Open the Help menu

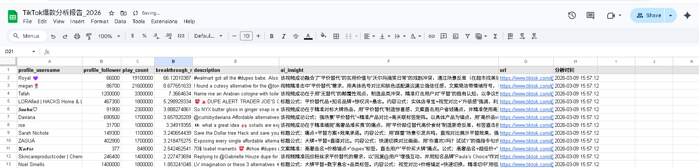(x=189, y=21)
